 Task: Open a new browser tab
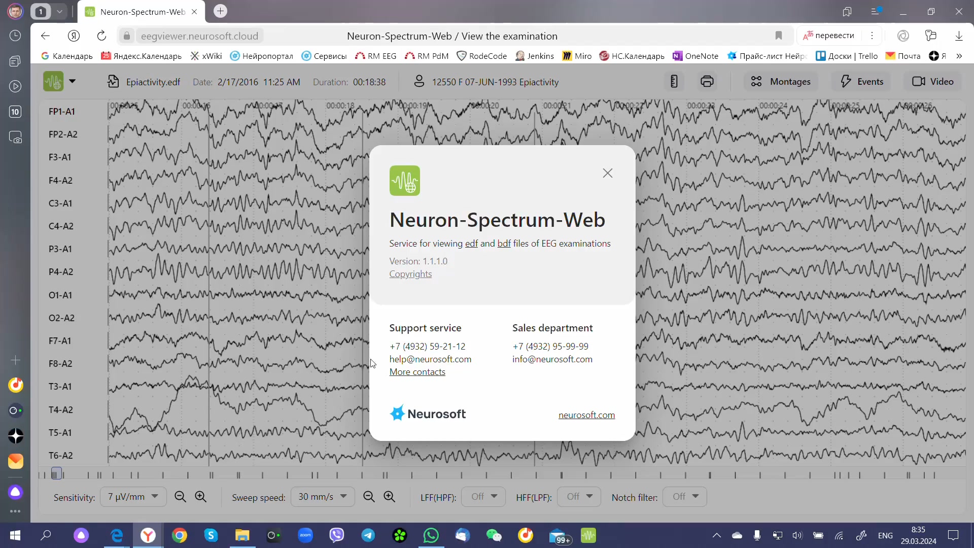(x=220, y=11)
